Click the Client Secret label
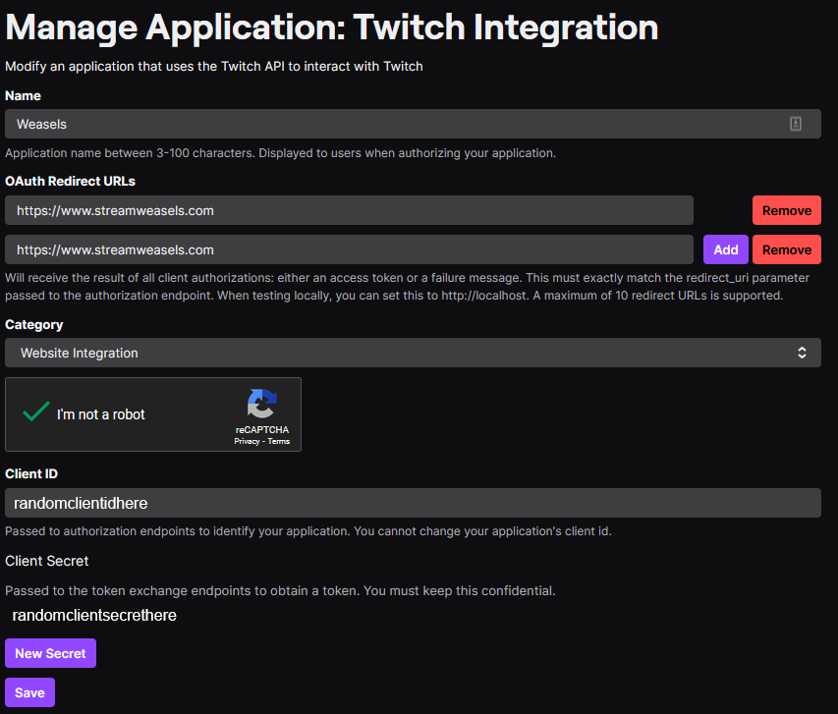 (46, 561)
